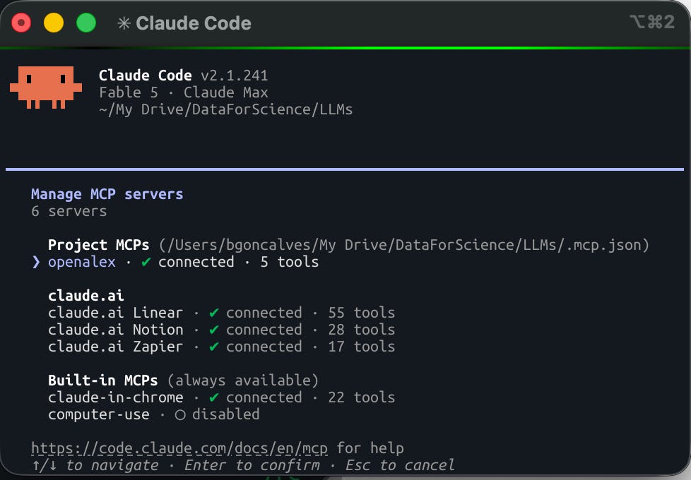The height and width of the screenshot is (480, 691).
Task: Maximize the window with the green button
Action: 86,23
